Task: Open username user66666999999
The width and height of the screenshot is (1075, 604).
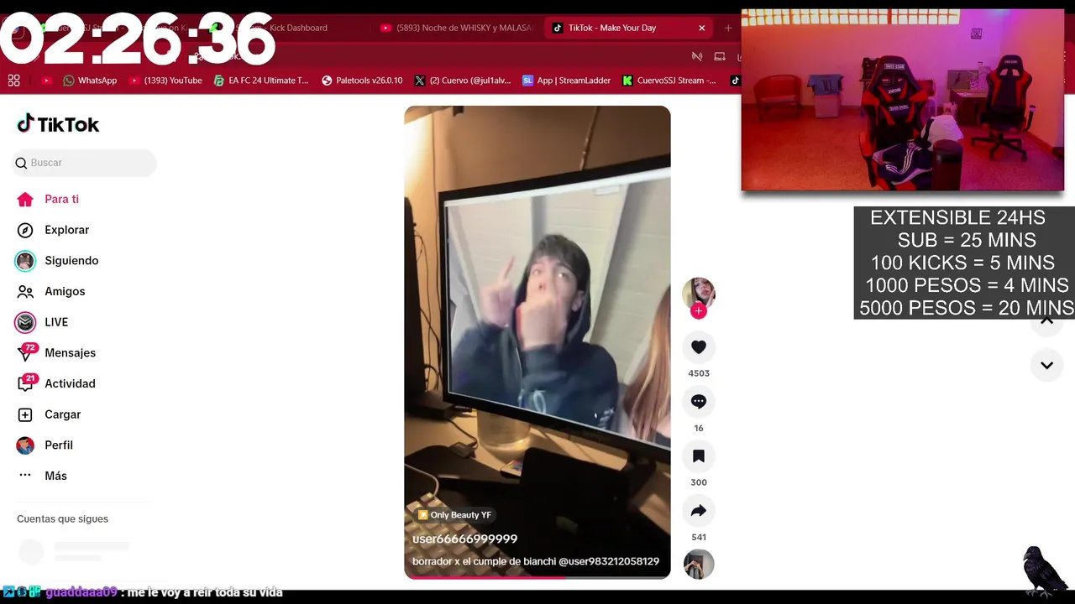Action: tap(464, 539)
